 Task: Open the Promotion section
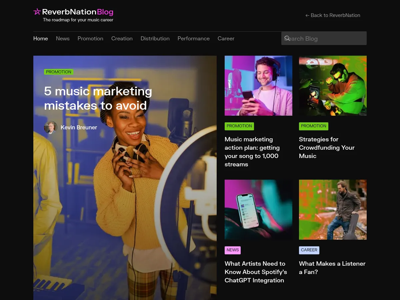pos(90,38)
